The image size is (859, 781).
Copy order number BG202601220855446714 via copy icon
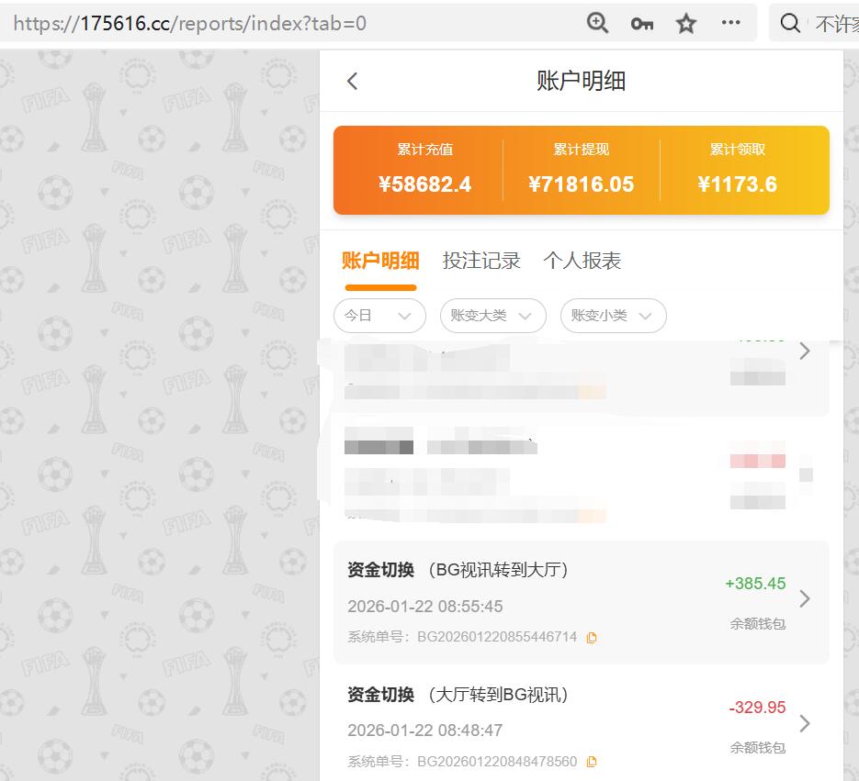click(591, 637)
